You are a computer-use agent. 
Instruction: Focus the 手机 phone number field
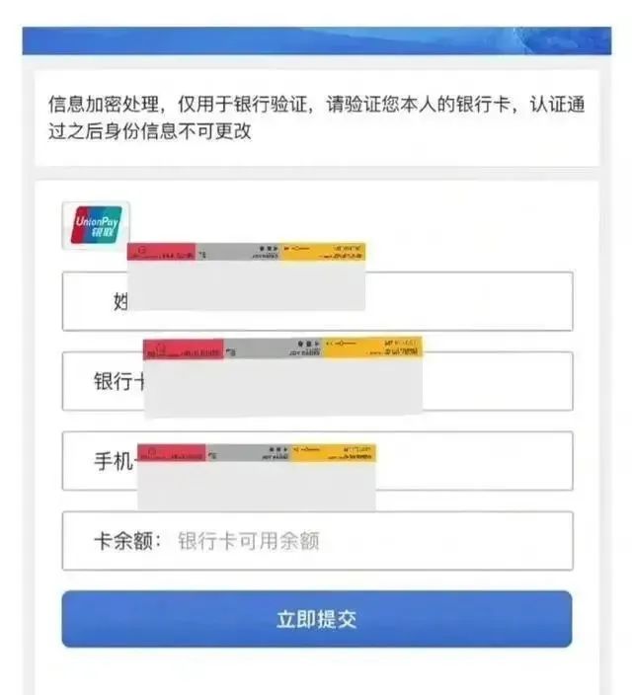pos(474,461)
